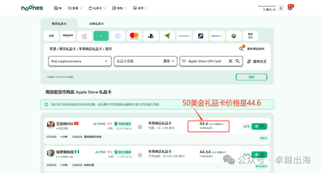Viewport: 321px width, 173px height.
Task: Expand the 港币 currency dropdown
Action: [x=168, y=61]
